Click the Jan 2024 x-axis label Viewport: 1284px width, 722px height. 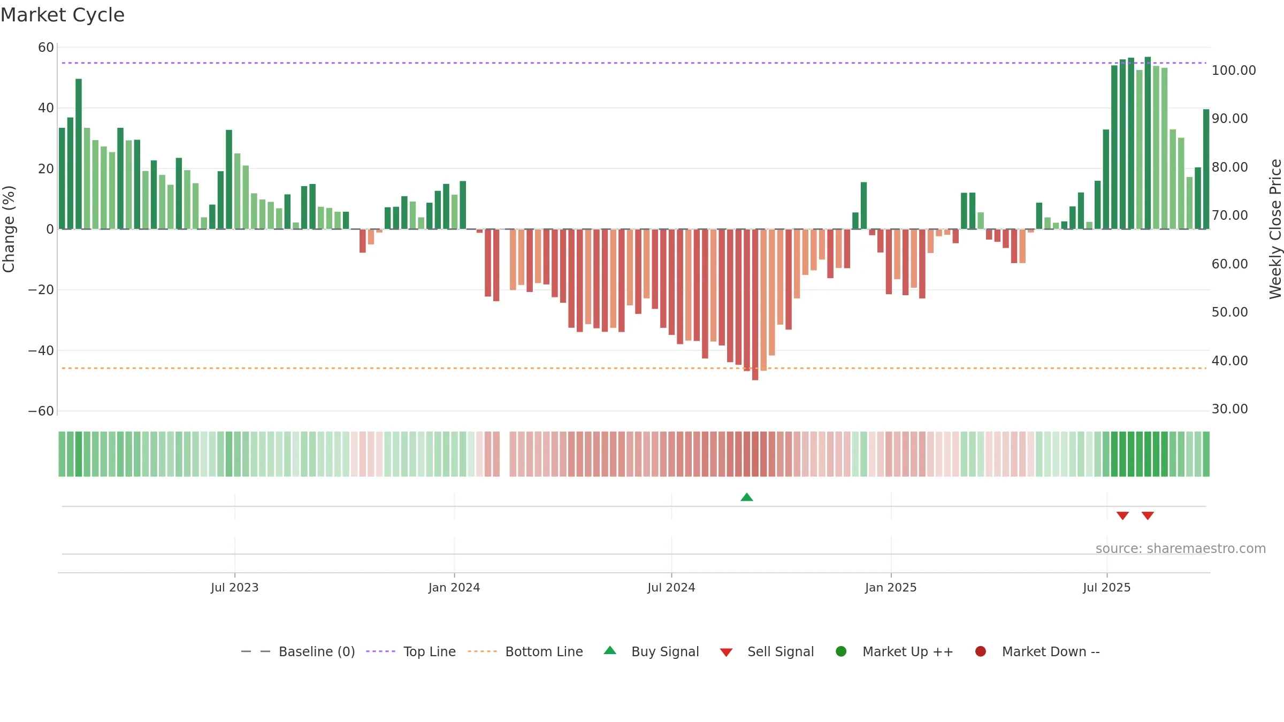pyautogui.click(x=454, y=587)
